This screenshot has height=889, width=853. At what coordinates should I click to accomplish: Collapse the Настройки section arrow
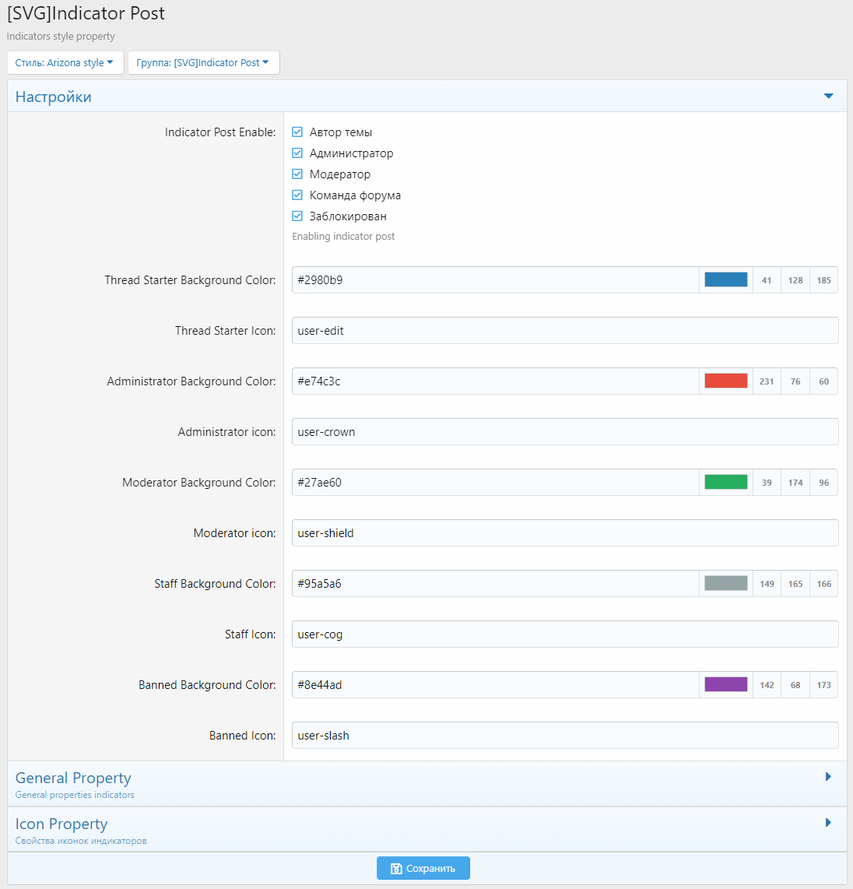click(828, 97)
